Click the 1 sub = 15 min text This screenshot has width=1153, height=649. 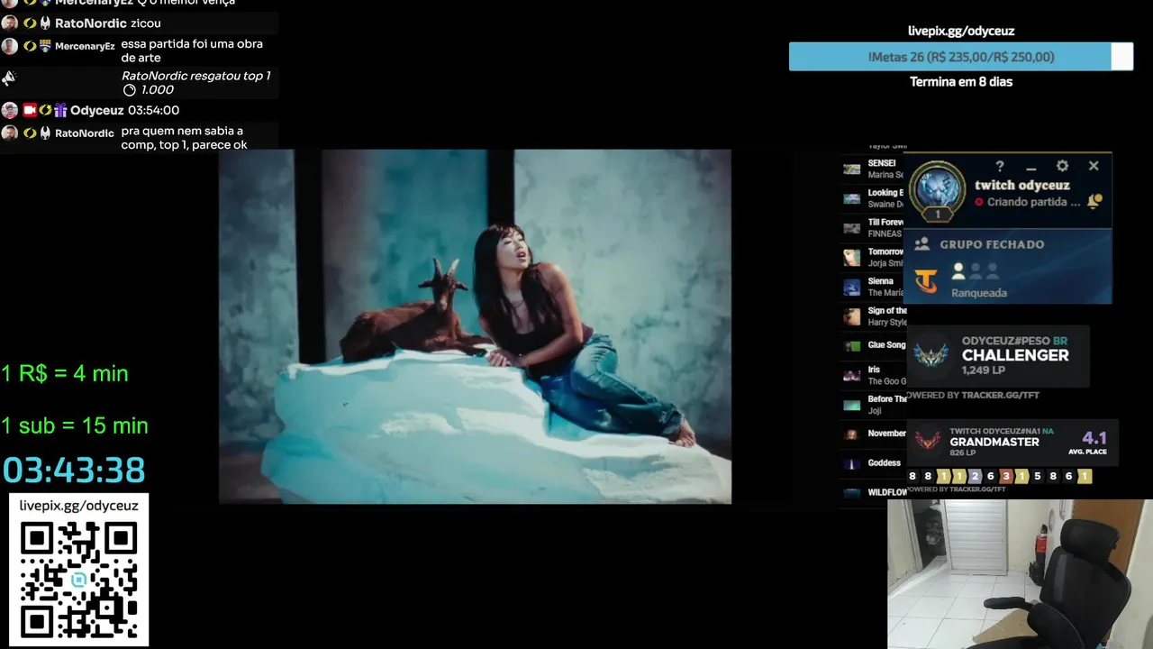(75, 425)
